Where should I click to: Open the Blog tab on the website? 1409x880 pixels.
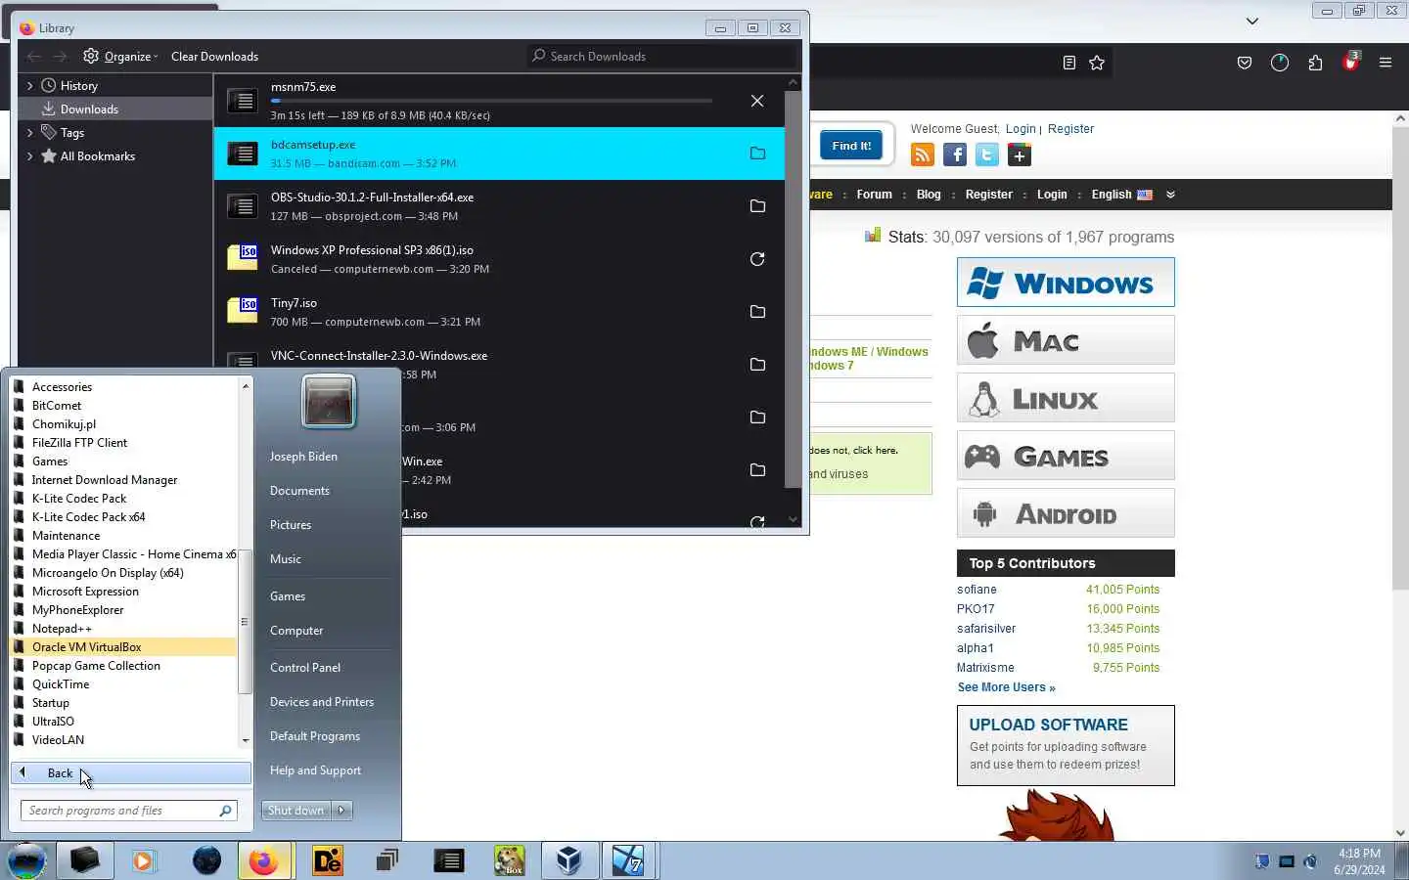point(929,195)
